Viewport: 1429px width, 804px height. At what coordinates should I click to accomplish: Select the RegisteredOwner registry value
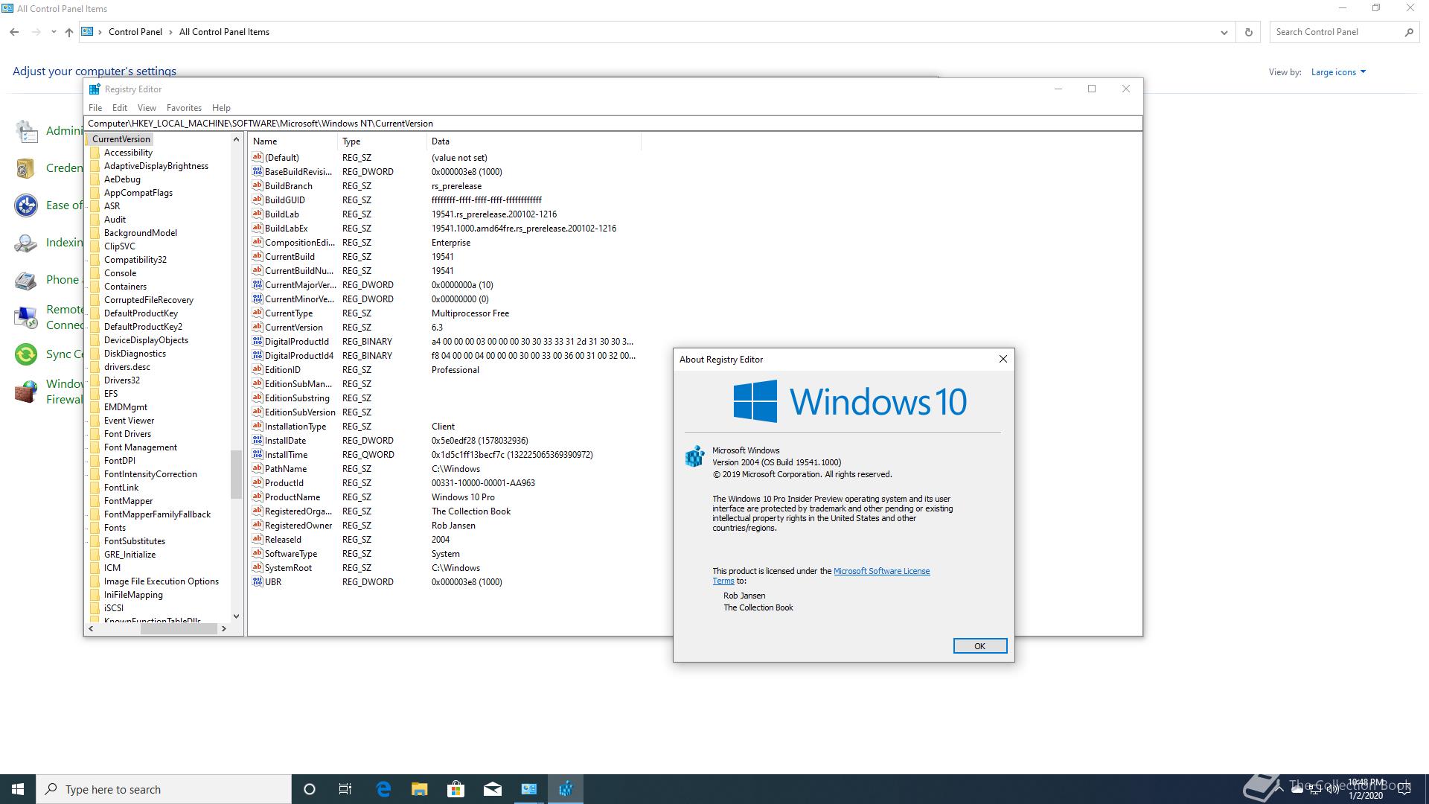coord(298,525)
